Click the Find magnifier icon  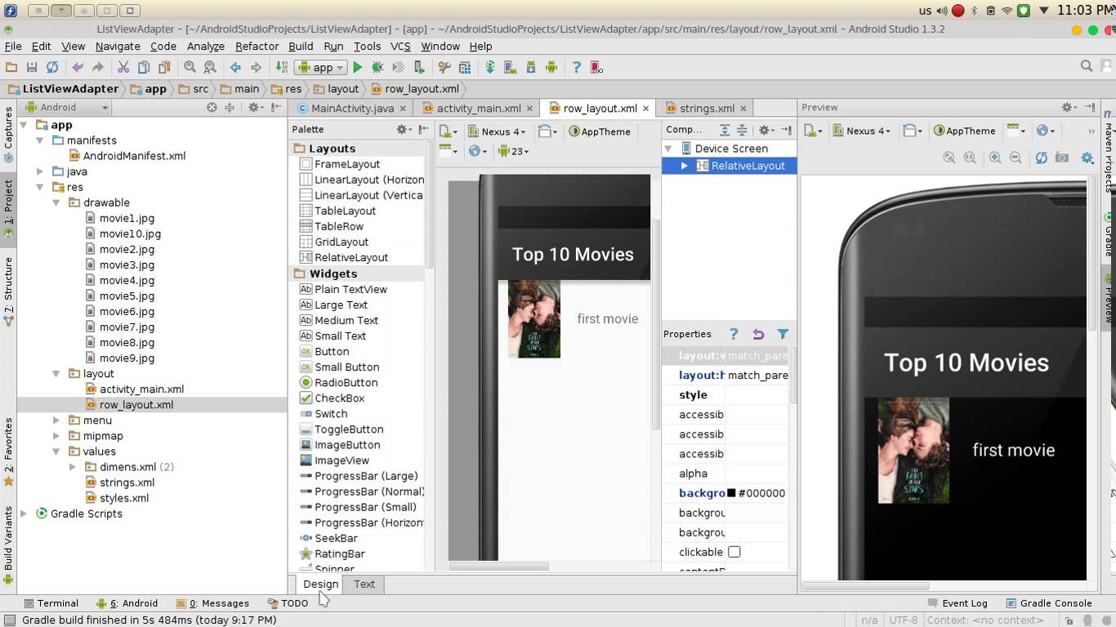coord(190,68)
